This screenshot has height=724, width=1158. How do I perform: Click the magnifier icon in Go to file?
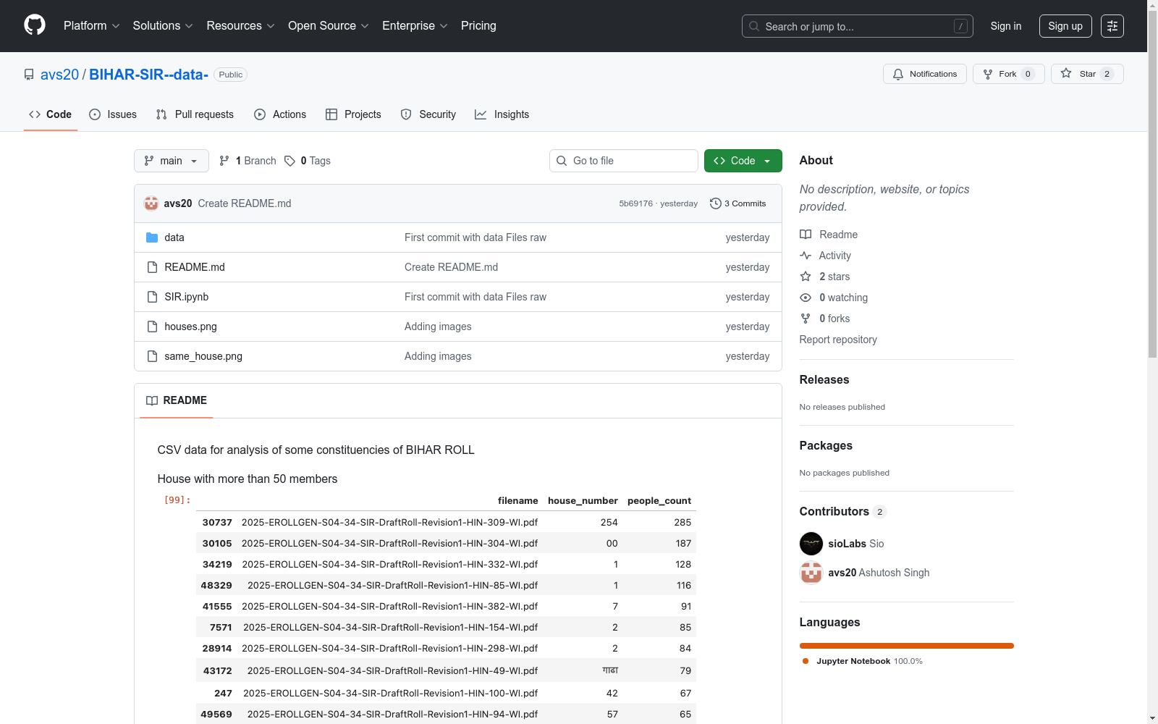[562, 161]
